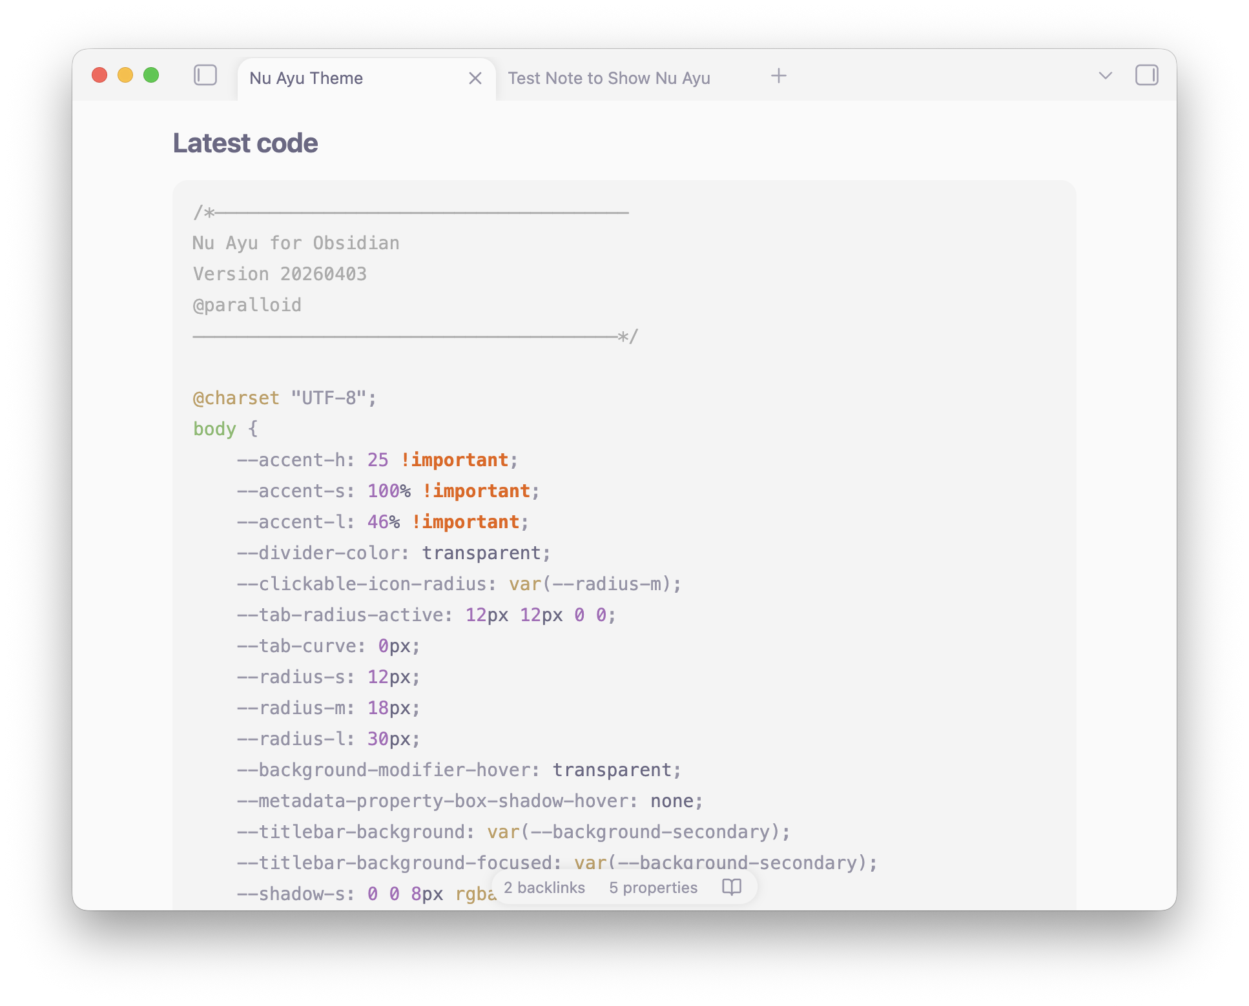
Task: Click the --accent-l: 46% line
Action: tap(383, 522)
